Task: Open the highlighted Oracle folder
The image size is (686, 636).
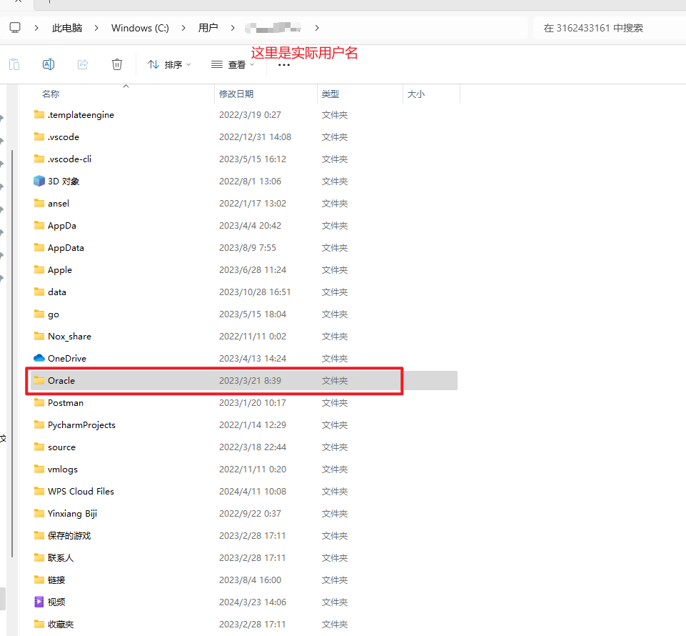Action: click(x=61, y=380)
